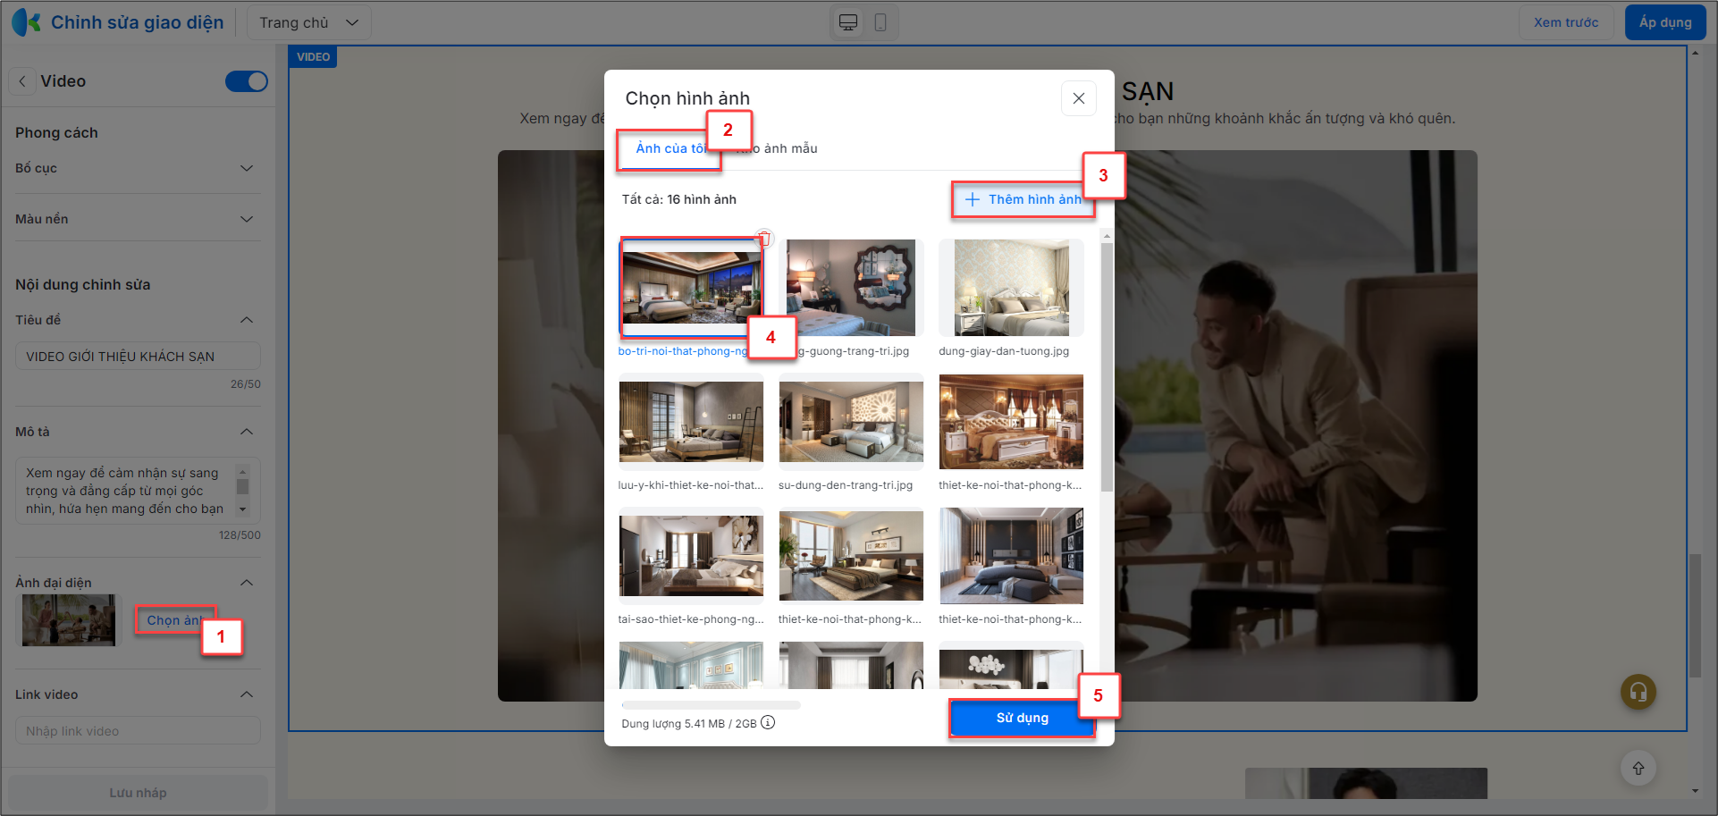Viewport: 1718px width, 816px height.
Task: Click Thêm hình ảnh button
Action: click(x=1023, y=199)
